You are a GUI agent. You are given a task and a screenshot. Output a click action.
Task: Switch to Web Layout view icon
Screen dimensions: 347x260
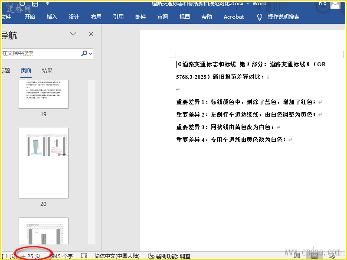click(331, 256)
